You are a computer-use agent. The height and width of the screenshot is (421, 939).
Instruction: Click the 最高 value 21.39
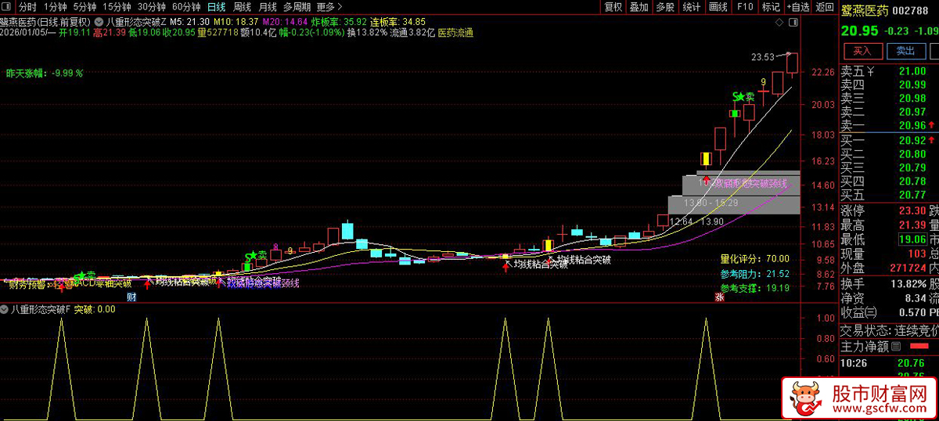click(912, 225)
